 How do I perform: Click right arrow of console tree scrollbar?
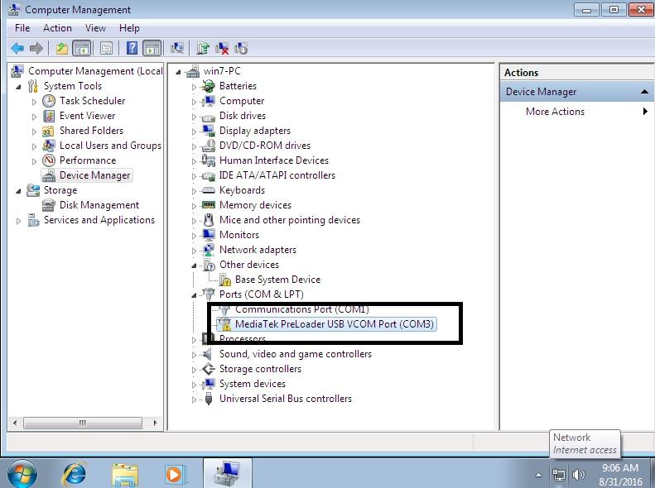pyautogui.click(x=155, y=423)
